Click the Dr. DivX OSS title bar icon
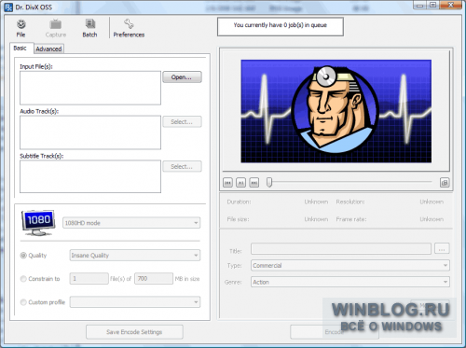The image size is (466, 348). click(x=8, y=7)
